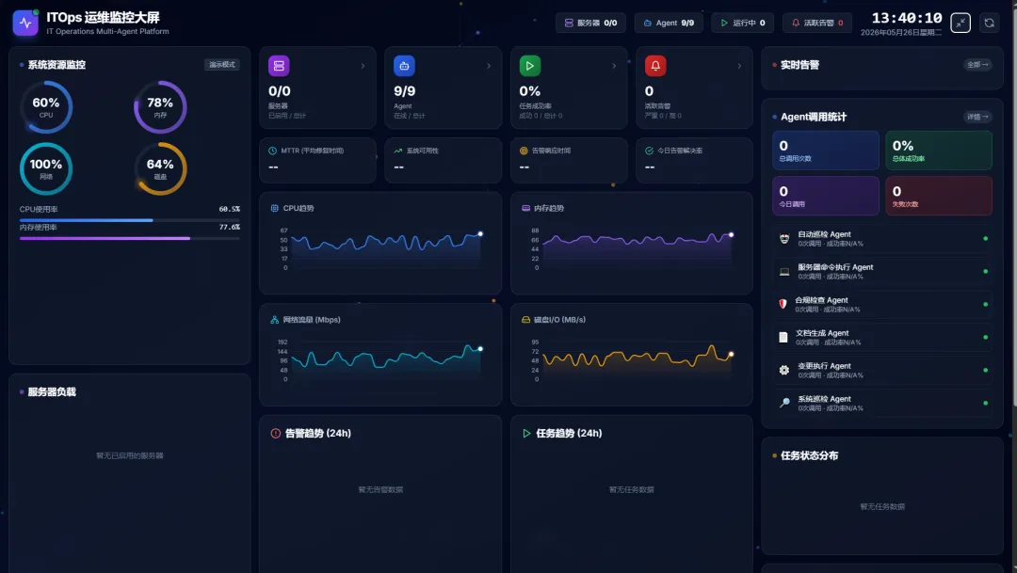Click the header 运行中 0 status pill
Viewport: 1017px width, 573px height.
(x=742, y=23)
